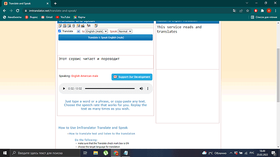
Task: Reload the current page
Action: 18,11
